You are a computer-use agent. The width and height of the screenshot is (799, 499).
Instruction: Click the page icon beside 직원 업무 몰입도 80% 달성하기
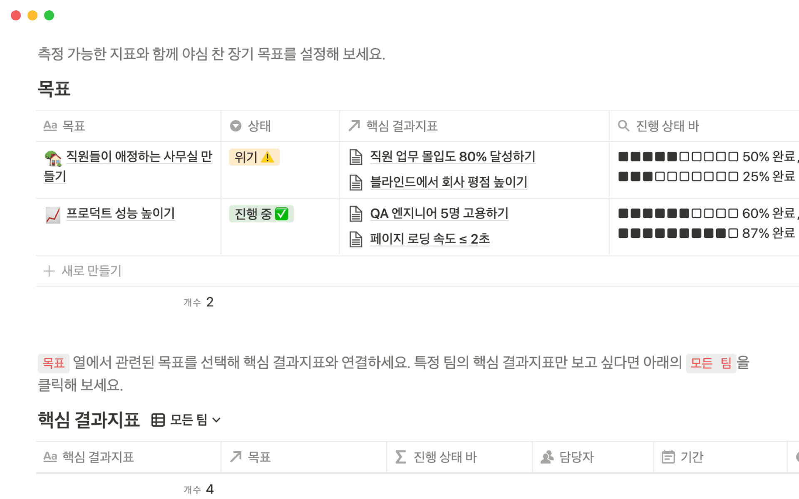(356, 157)
